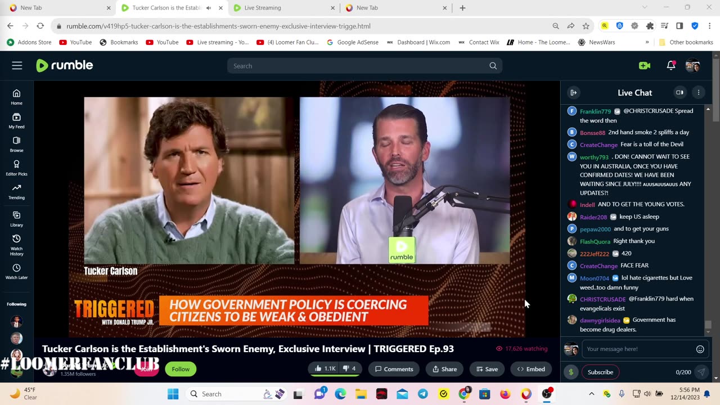The width and height of the screenshot is (720, 405).
Task: Click the page scrollbar thumb
Action: click(715, 90)
